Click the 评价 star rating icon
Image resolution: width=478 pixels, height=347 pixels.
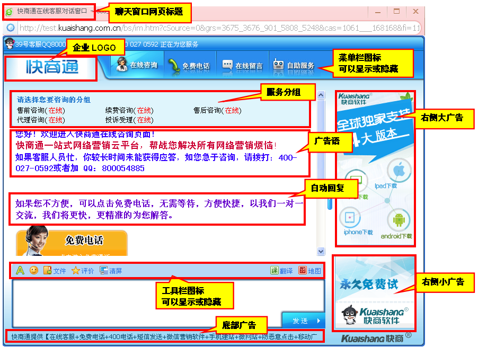click(76, 270)
